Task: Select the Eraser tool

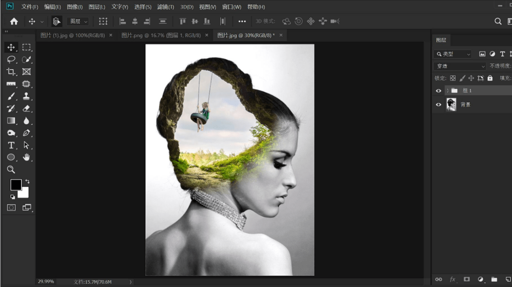Action: point(26,108)
